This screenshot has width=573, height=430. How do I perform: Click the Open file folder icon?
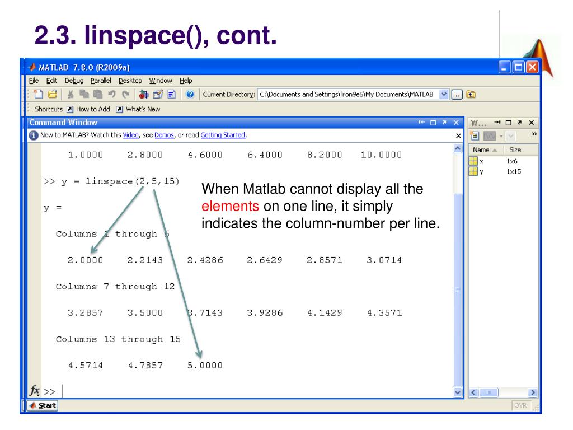[x=53, y=94]
